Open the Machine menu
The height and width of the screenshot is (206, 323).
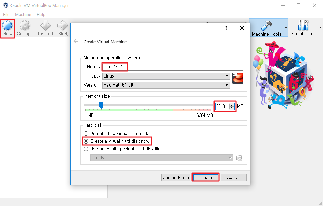click(x=23, y=14)
